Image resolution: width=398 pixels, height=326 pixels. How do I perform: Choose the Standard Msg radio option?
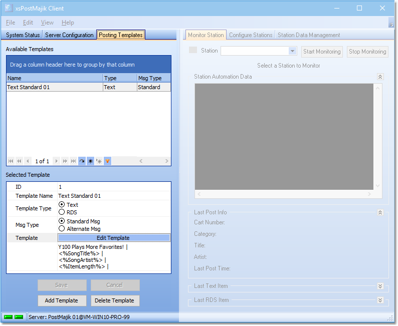62,221
